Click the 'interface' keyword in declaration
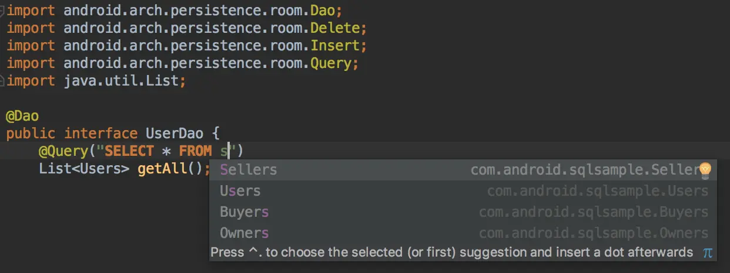This screenshot has height=273, width=730. point(101,134)
